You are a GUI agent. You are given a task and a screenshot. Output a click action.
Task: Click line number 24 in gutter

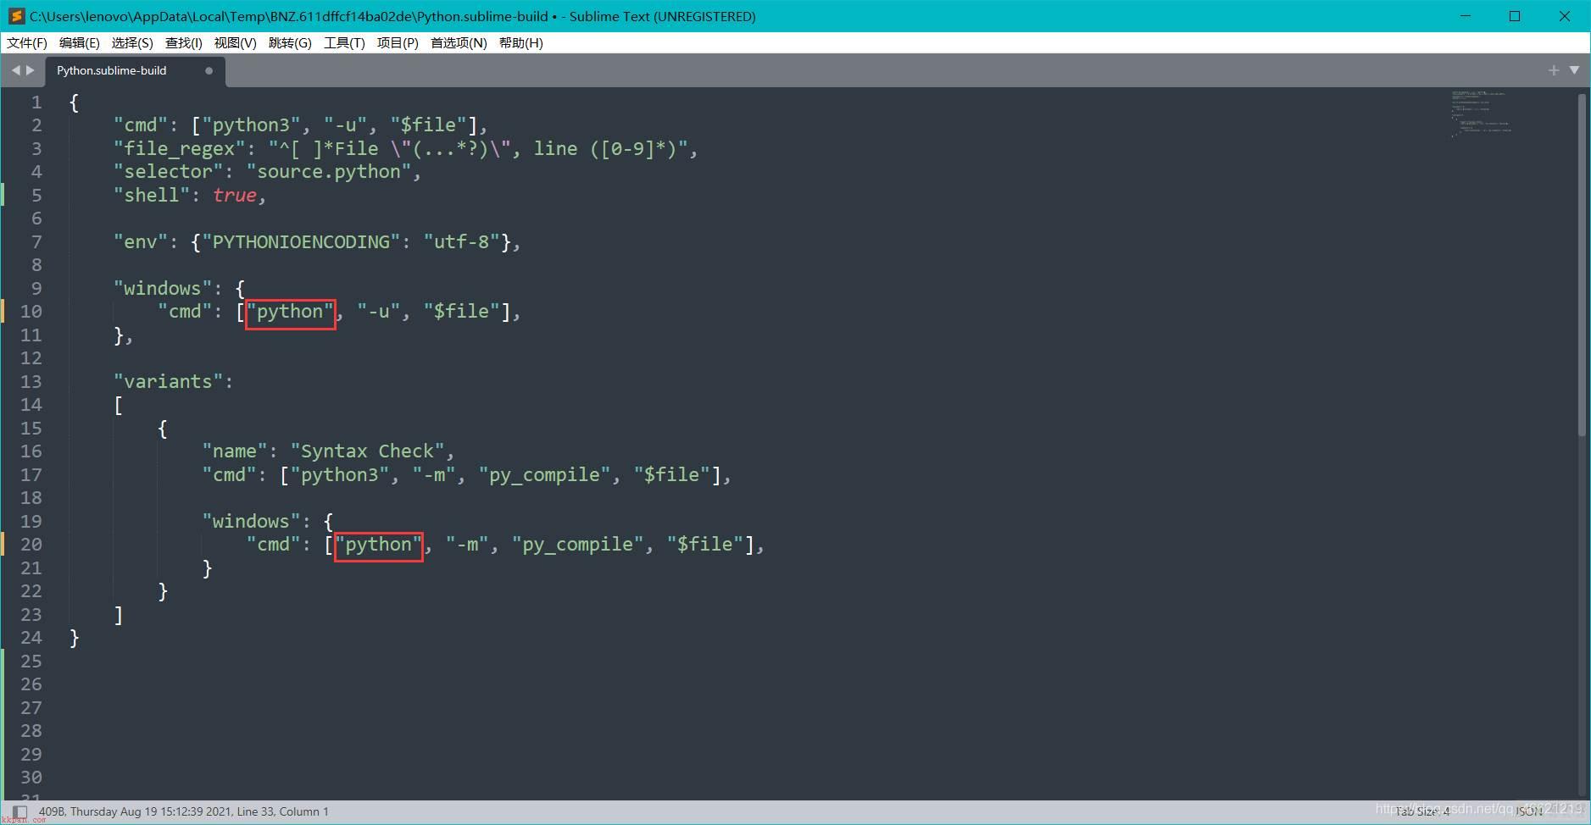tap(31, 638)
